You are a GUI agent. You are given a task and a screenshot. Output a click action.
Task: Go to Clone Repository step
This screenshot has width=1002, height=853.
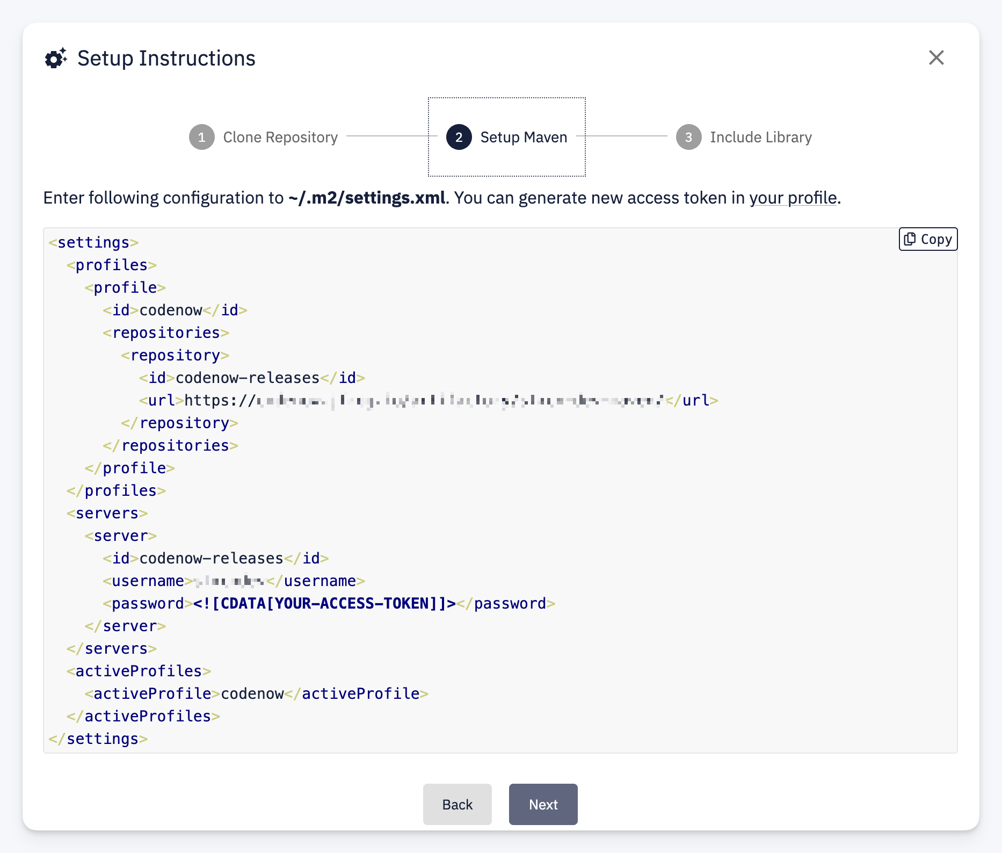pyautogui.click(x=264, y=137)
